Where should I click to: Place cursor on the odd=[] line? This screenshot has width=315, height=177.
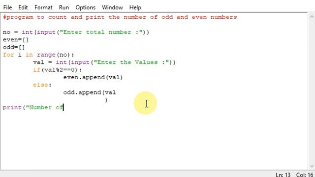coord(14,47)
